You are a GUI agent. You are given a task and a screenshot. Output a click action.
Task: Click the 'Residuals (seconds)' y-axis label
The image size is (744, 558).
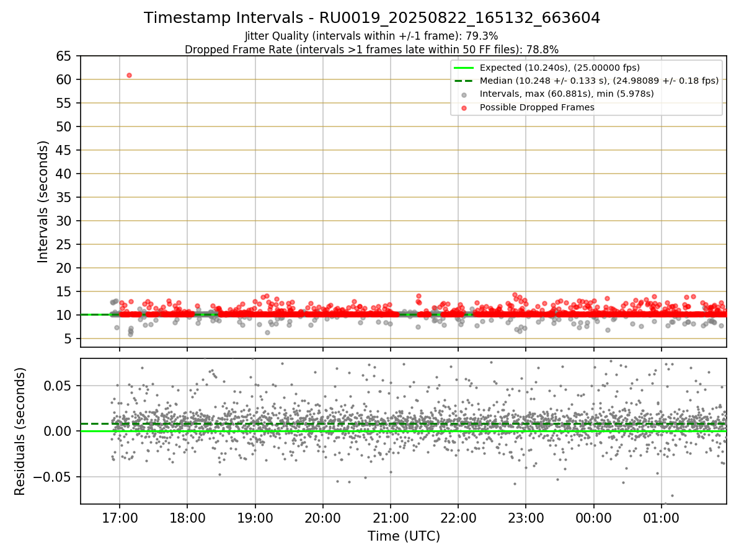coord(20,432)
